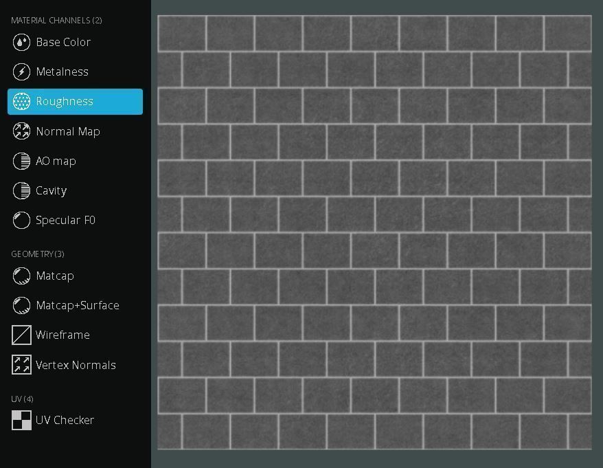
Task: Click the UV (4) section header
Action: click(x=22, y=399)
